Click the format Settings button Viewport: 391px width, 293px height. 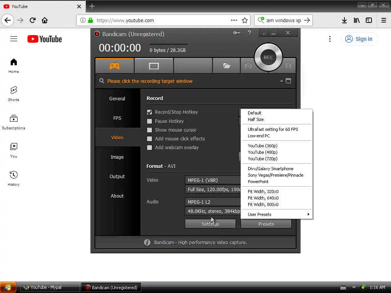point(210,224)
